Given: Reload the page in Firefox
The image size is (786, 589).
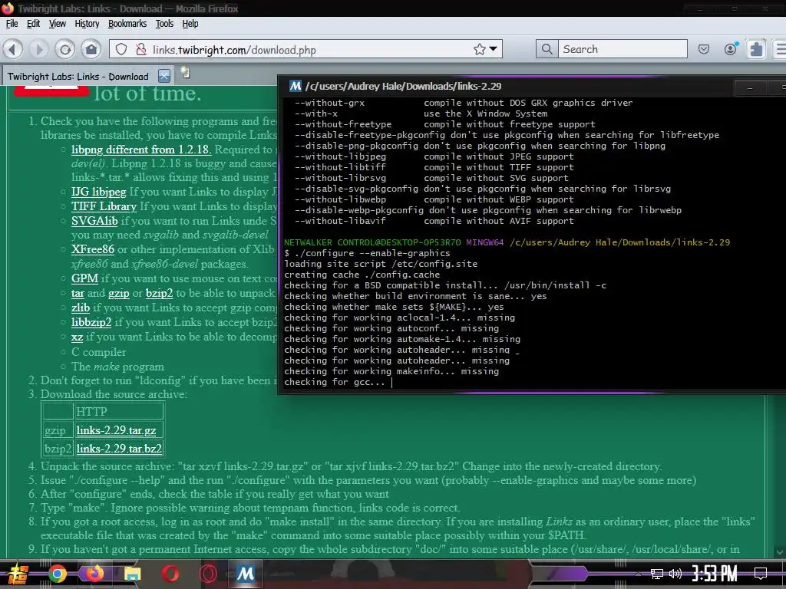Looking at the screenshot, I should tap(65, 49).
